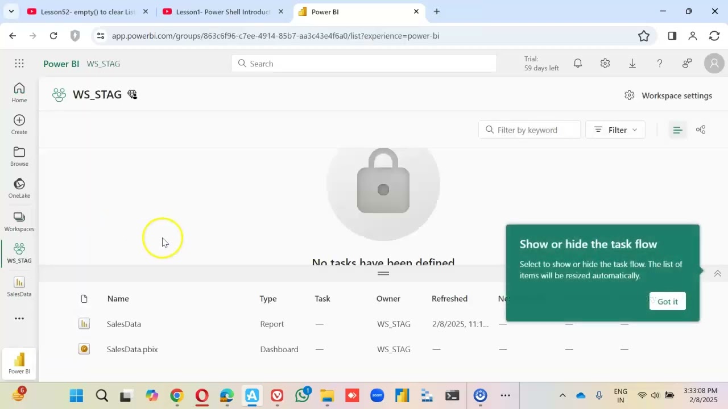Focus the top Search box
728x409 pixels.
364,64
